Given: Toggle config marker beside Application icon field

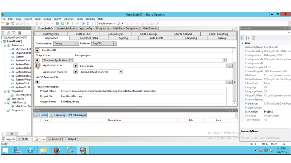Looking at the screenshot, I should coord(75,66).
